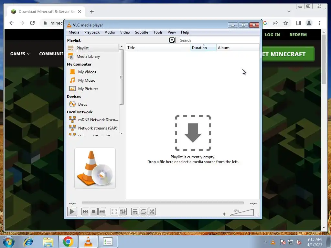Click Chrome back button
Image resolution: width=331 pixels, height=248 pixels.
[x=12, y=23]
